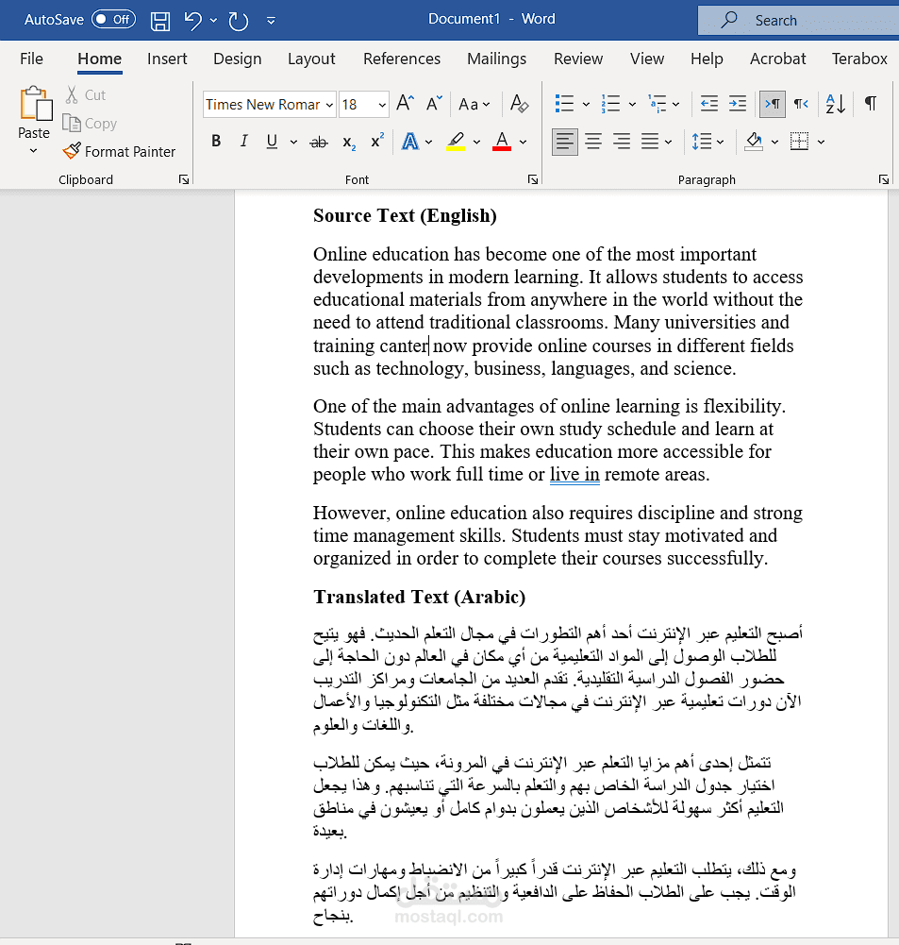899x945 pixels.
Task: Open the font color red swatch
Action: [501, 141]
